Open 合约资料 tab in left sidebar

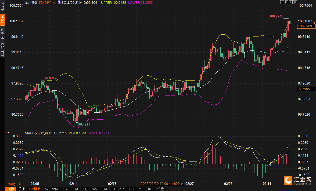2,49
